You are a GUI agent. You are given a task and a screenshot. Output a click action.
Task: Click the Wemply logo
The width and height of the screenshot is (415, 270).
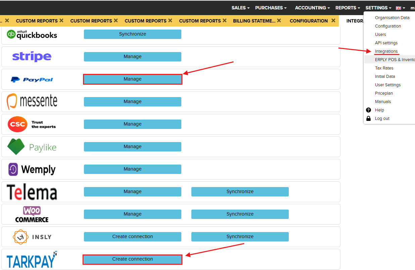[32, 169]
